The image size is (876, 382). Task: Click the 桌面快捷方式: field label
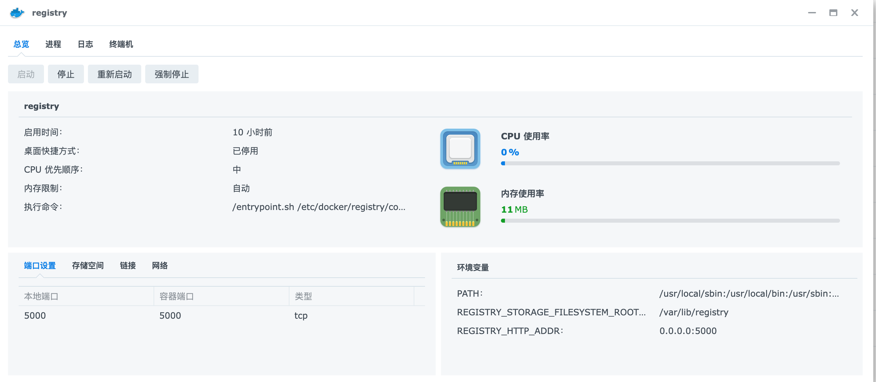point(52,151)
